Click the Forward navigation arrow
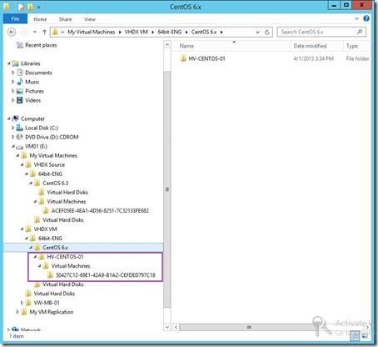This screenshot has height=347, width=378. tap(24, 32)
